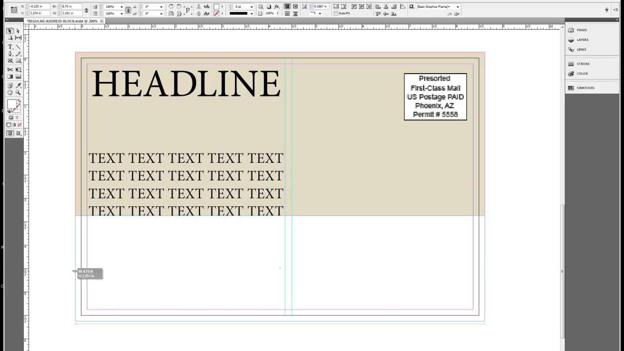Open the Links panel
Screen dimensions: 624x351
(577, 50)
